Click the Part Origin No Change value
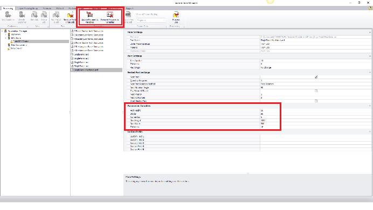Screen dimensions: 373x210 click(x=315, y=67)
